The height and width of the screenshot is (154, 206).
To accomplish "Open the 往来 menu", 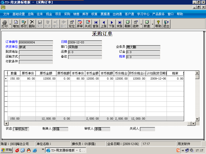I will click(x=40, y=14).
